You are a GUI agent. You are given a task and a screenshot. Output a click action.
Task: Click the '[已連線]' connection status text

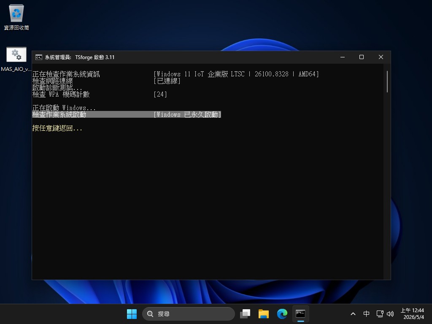coord(167,81)
